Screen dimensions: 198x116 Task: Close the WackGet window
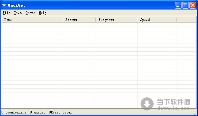click(193, 5)
